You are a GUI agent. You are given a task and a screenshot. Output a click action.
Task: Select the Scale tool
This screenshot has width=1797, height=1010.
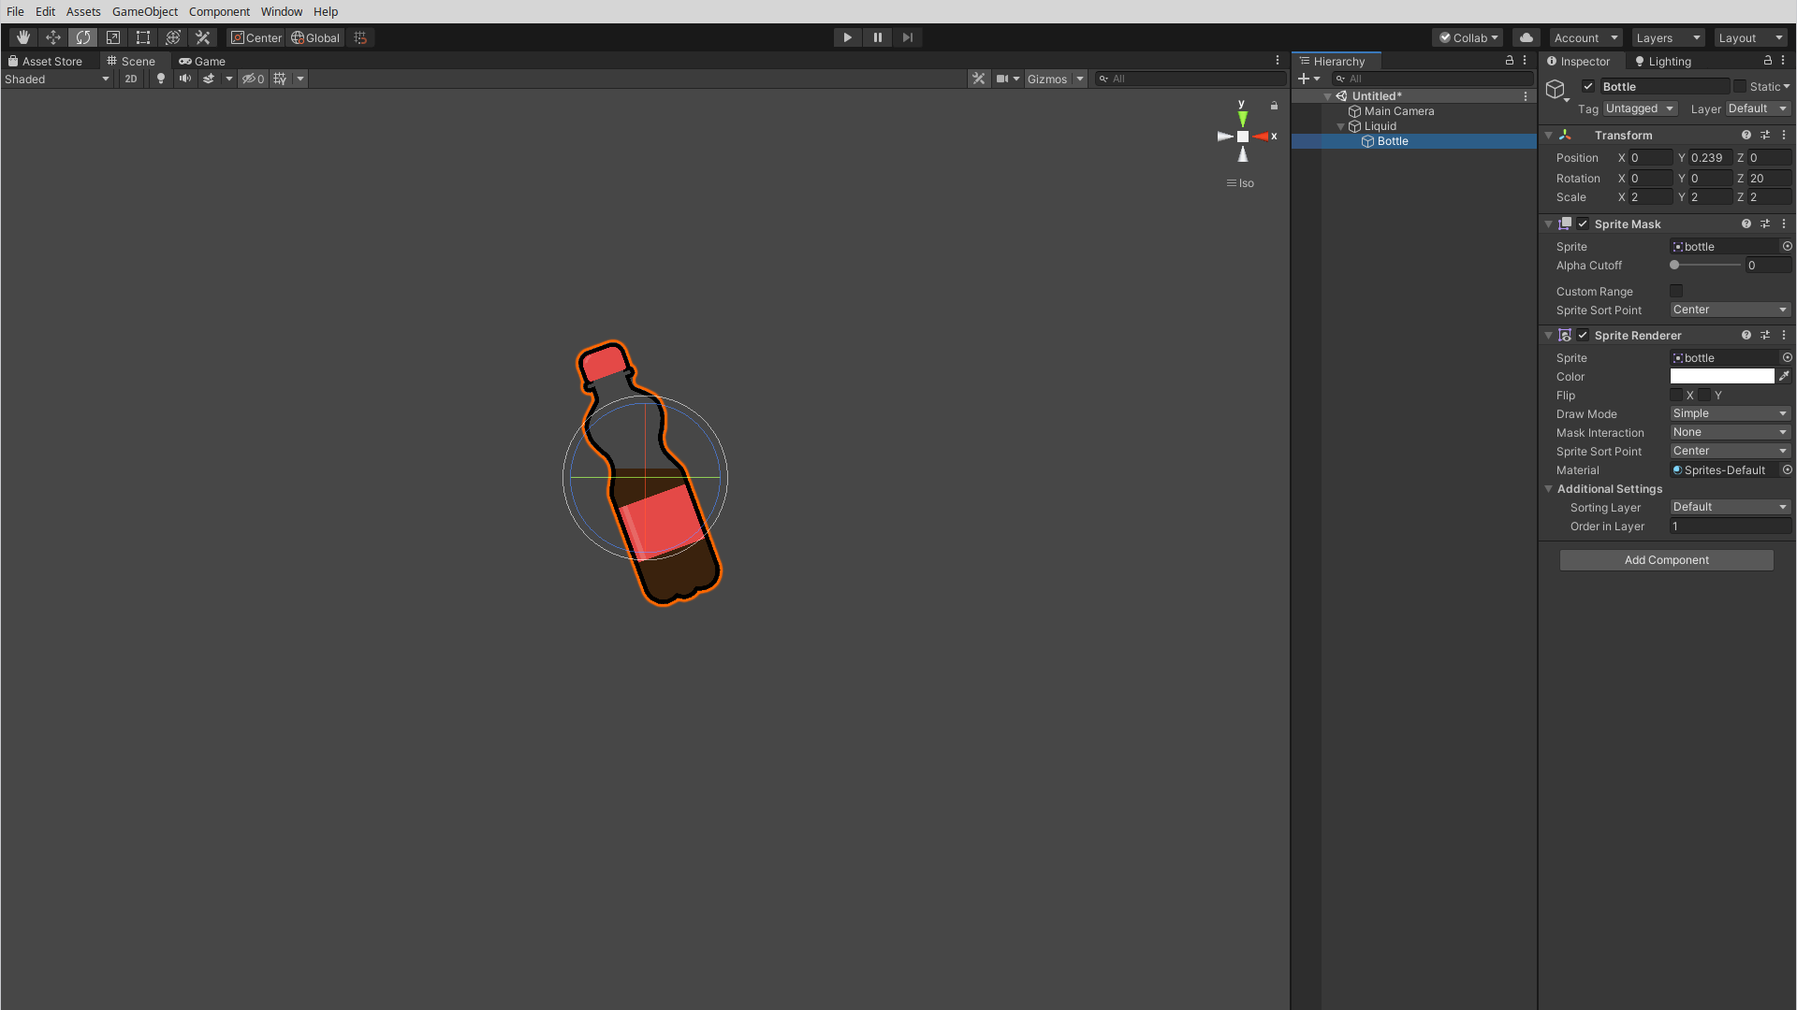pos(113,37)
